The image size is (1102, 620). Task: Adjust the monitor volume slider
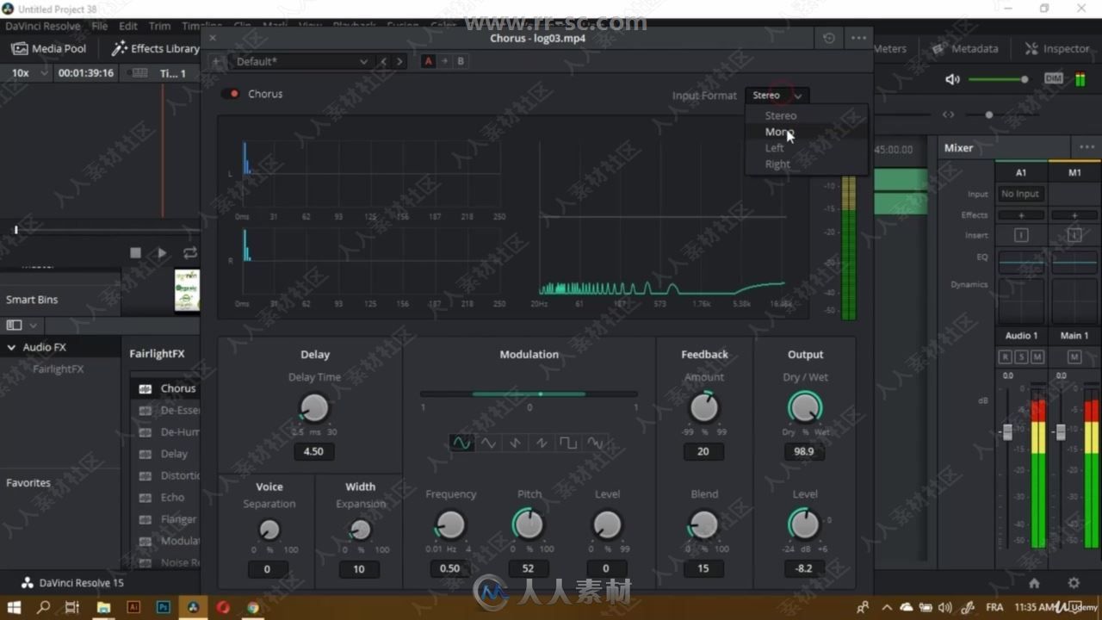999,79
